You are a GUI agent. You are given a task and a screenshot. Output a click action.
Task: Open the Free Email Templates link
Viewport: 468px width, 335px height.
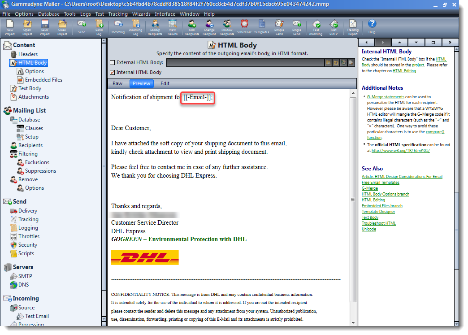(x=381, y=183)
